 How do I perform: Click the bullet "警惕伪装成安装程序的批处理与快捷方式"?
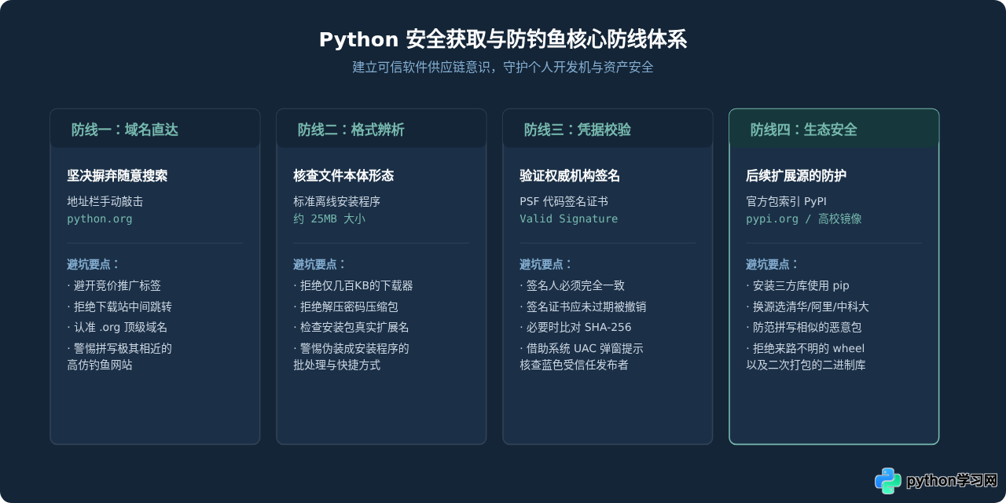[x=351, y=356]
